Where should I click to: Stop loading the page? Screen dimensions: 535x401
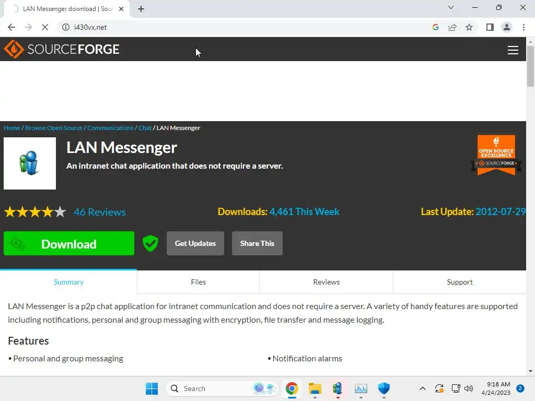(x=45, y=27)
